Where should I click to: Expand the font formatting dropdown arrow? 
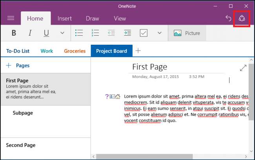pyautogui.click(x=62, y=33)
